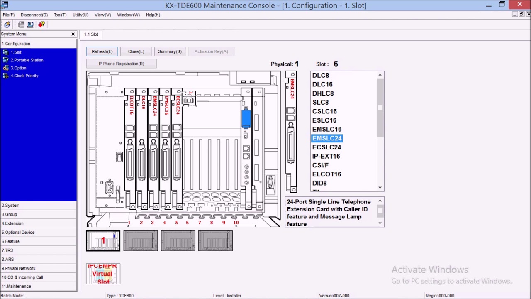This screenshot has width=531, height=299.
Task: Select DHLC8 in the card list
Action: (x=323, y=93)
